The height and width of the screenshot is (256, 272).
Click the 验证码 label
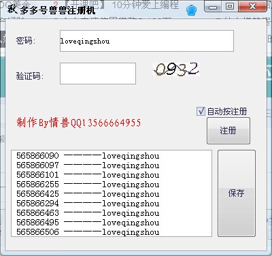click(29, 76)
